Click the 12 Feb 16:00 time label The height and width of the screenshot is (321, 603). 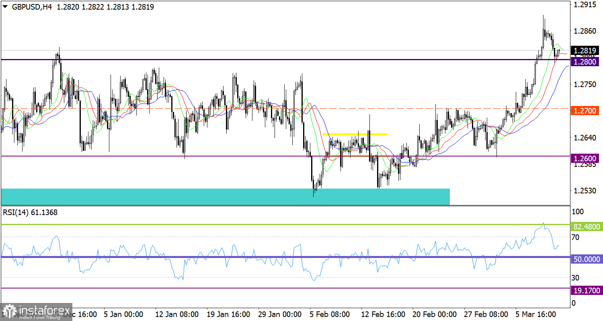[x=384, y=314]
